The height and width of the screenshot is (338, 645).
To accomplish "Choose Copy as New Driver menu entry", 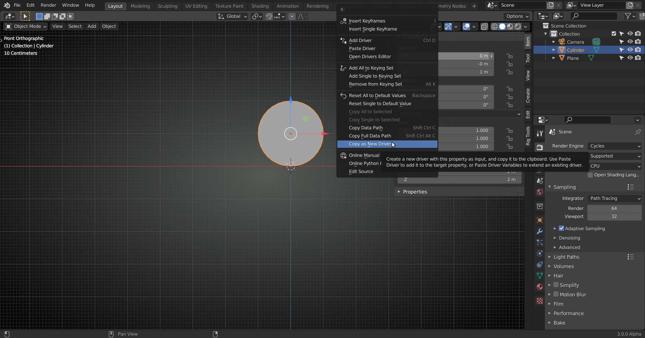I will pos(387,144).
